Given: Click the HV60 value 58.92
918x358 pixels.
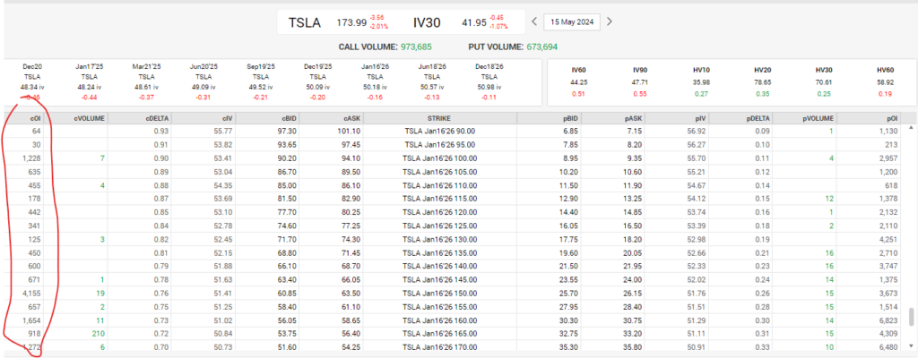Looking at the screenshot, I should [x=883, y=81].
